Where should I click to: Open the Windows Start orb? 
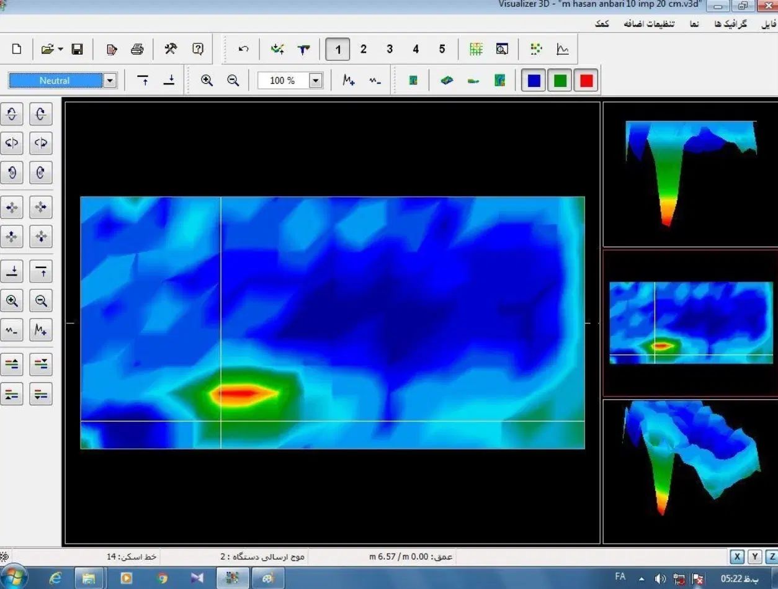pyautogui.click(x=14, y=578)
